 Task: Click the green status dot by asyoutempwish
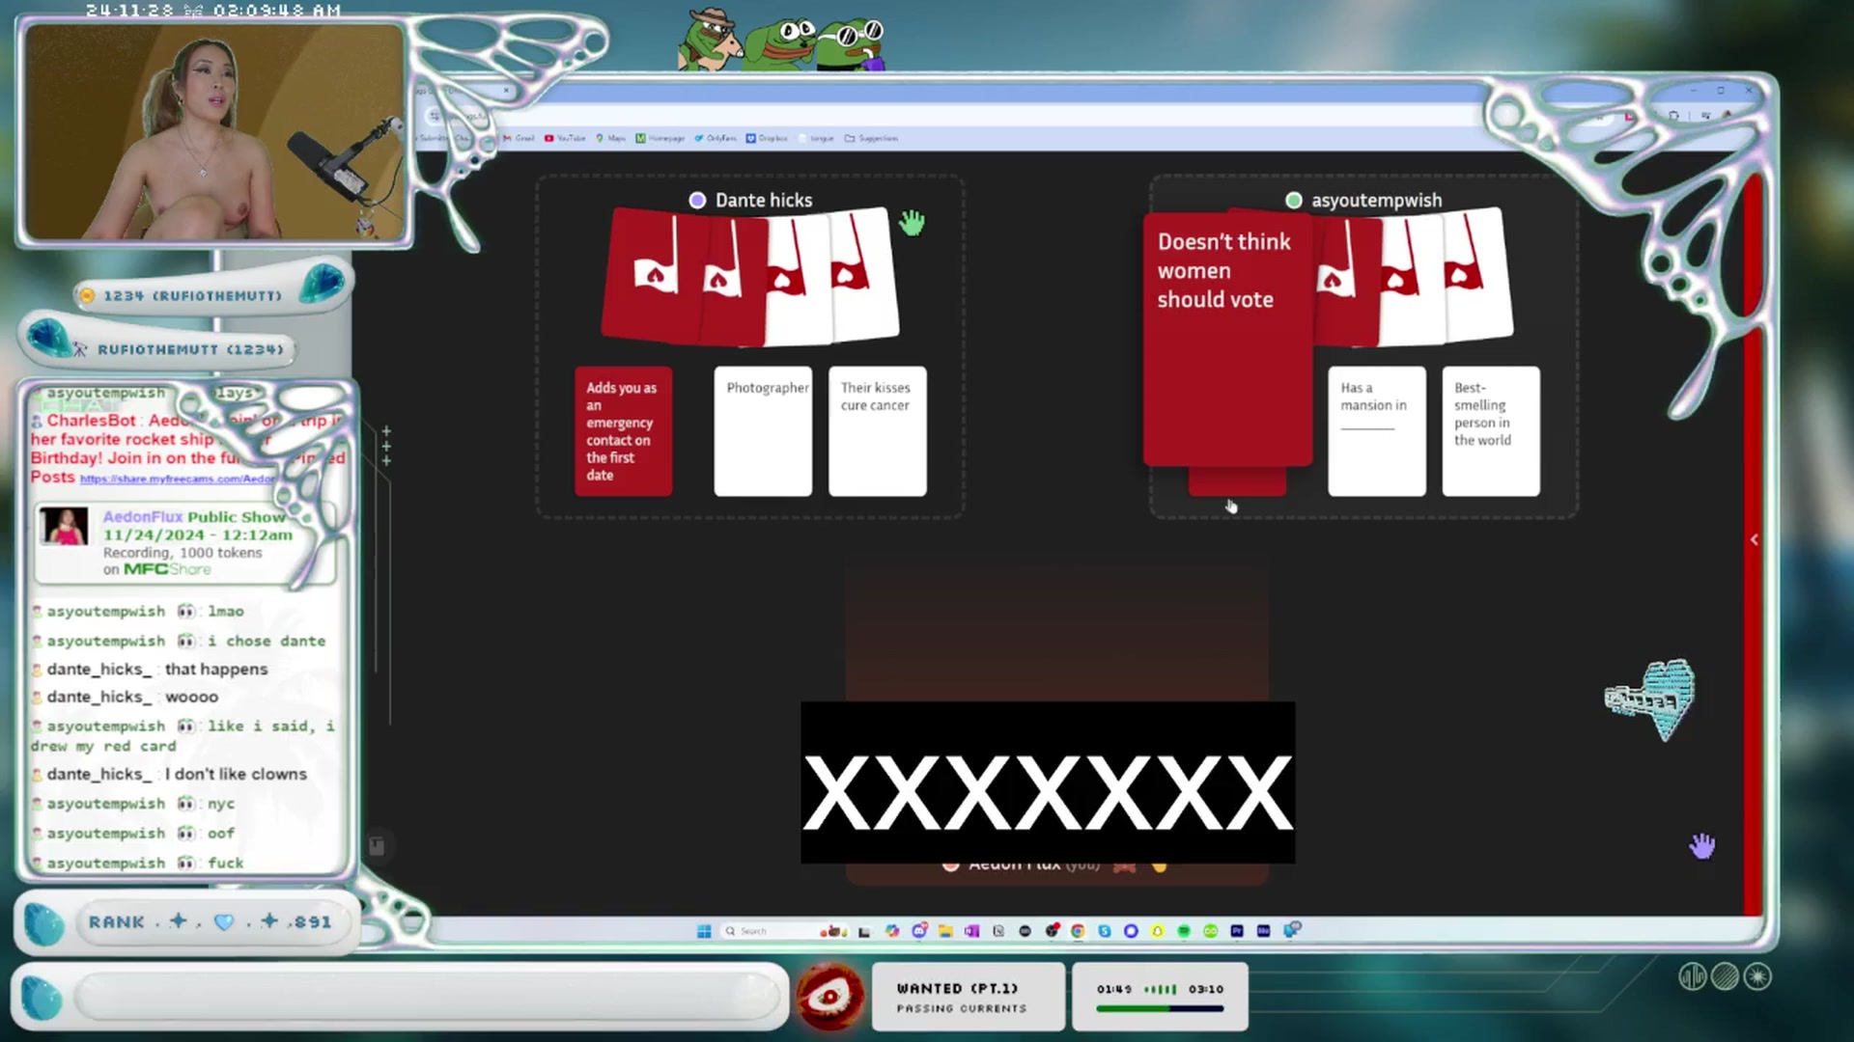(x=1294, y=200)
